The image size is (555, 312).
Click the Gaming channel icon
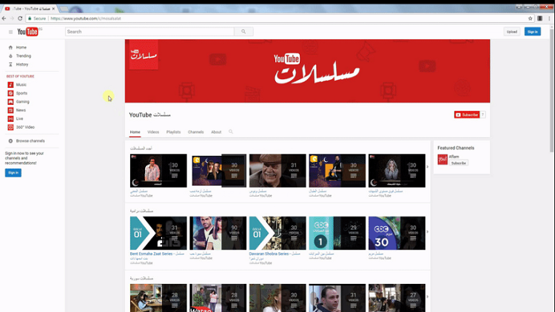pyautogui.click(x=10, y=101)
